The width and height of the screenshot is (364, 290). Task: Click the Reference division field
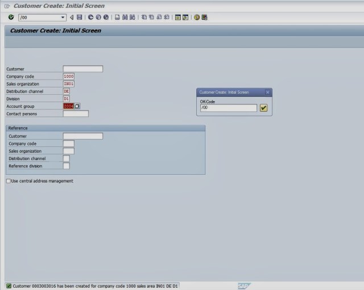point(67,166)
